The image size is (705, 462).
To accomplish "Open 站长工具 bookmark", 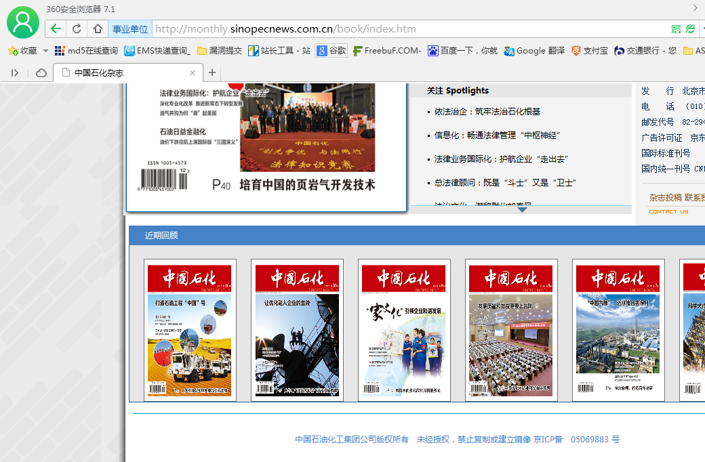I will coord(279,51).
